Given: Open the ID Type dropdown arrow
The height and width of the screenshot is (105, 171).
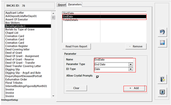Looking at the screenshot, I should click(x=131, y=69).
